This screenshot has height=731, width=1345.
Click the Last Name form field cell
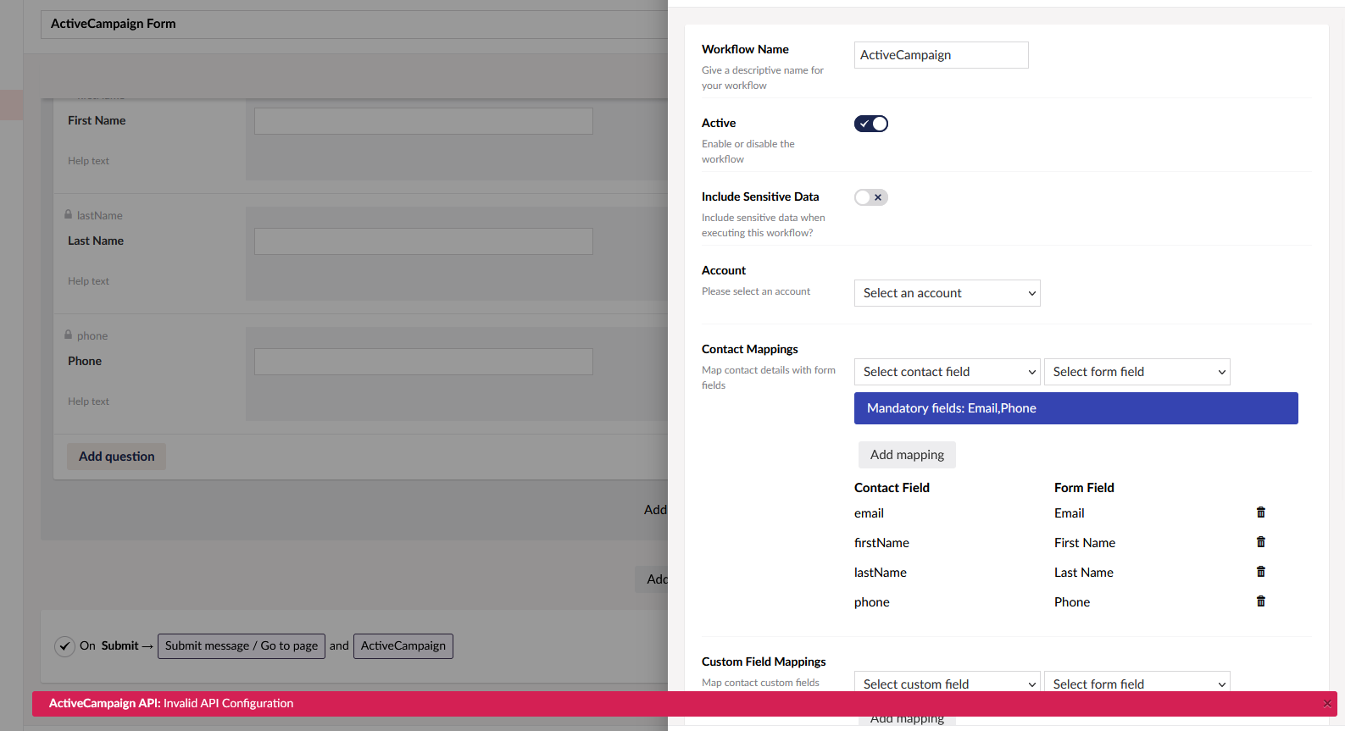[1084, 573]
